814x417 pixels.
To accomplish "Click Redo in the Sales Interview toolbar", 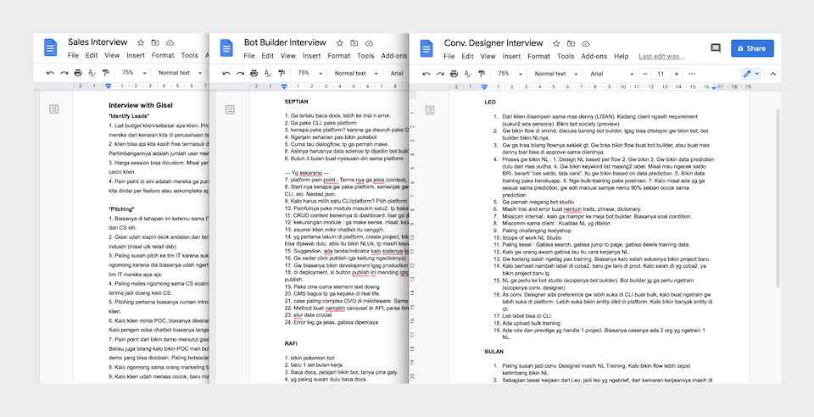I will tap(64, 73).
